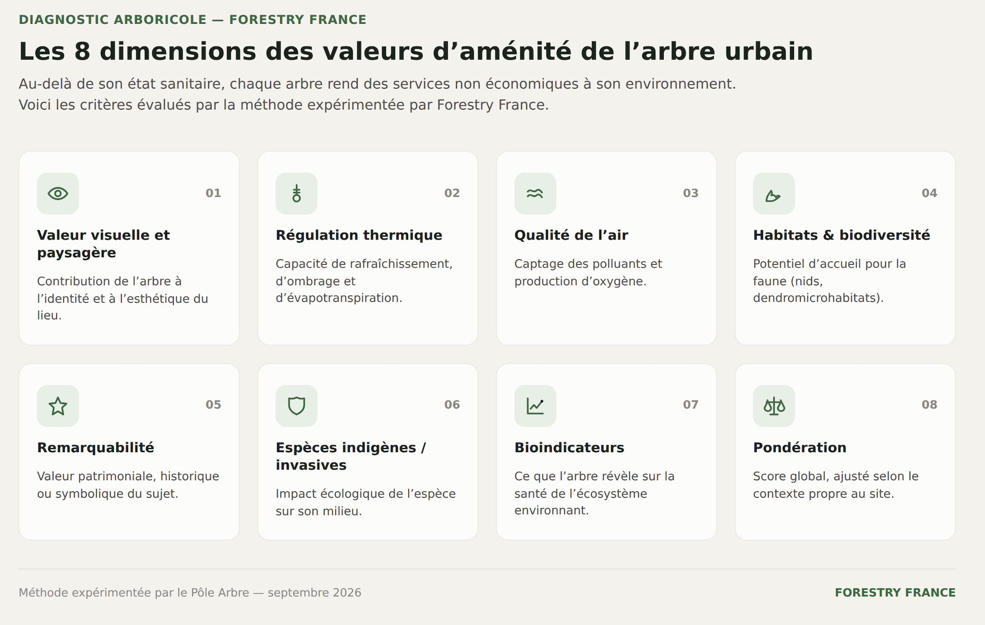985x625 pixels.
Task: Open the Pondération card title
Action: pyautogui.click(x=800, y=447)
